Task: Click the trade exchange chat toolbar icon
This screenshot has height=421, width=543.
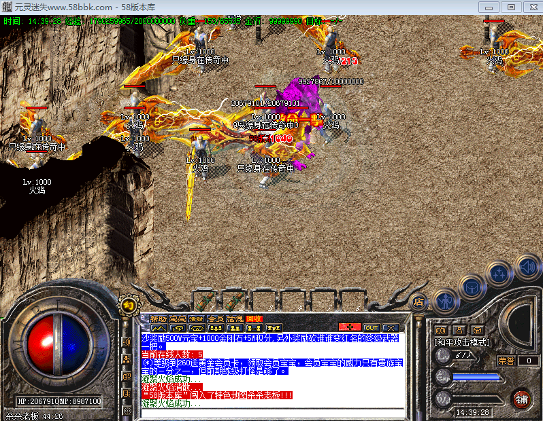Action: [178, 328]
